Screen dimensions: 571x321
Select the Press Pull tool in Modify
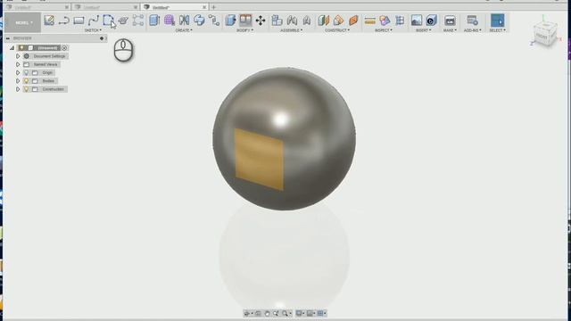coord(230,20)
